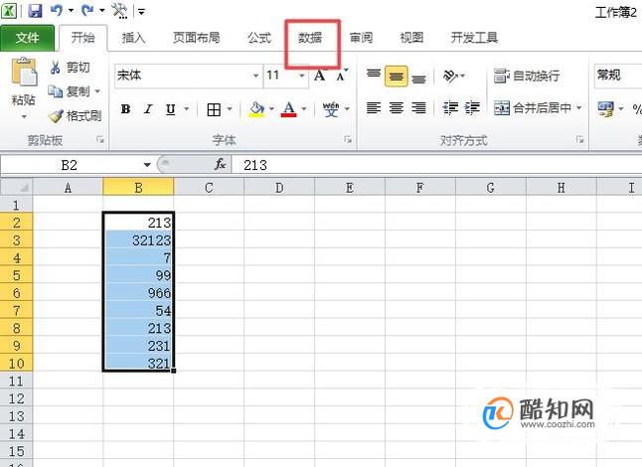This screenshot has height=467, width=642.
Task: Click the Save icon in quick access toolbar
Action: pos(35,10)
